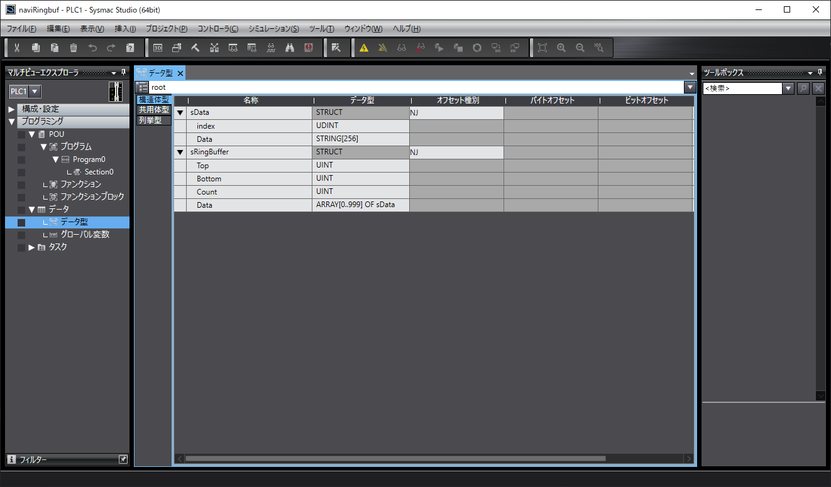Open Section0 in the project tree
The height and width of the screenshot is (487, 831).
(x=99, y=172)
